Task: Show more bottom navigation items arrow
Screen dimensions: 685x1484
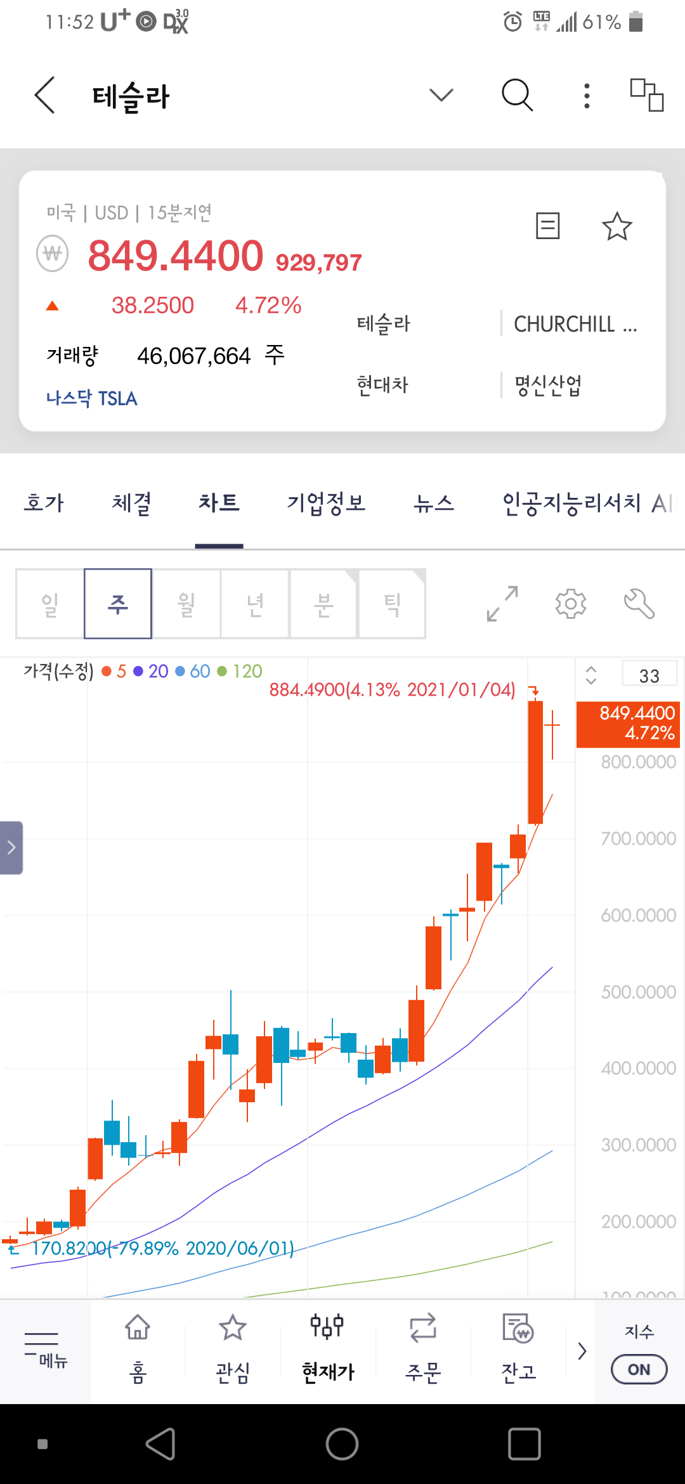Action: (x=582, y=1351)
